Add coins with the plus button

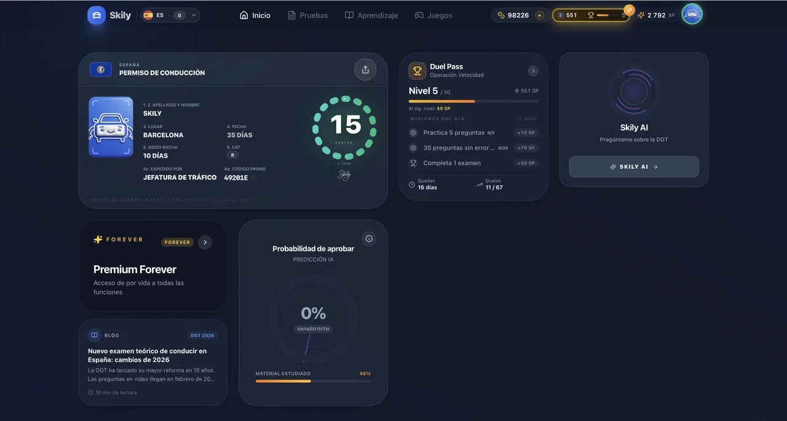coord(539,15)
